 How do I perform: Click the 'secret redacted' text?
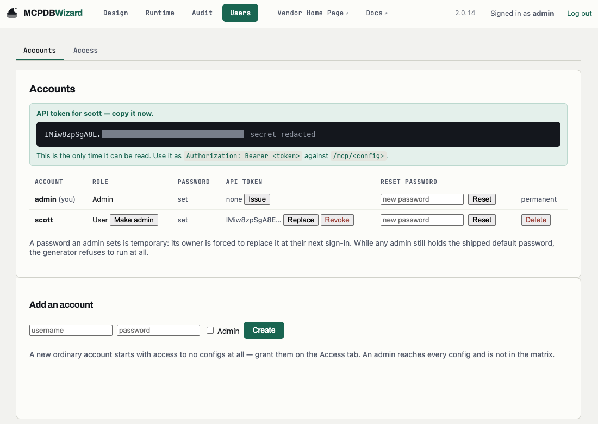[x=283, y=134]
